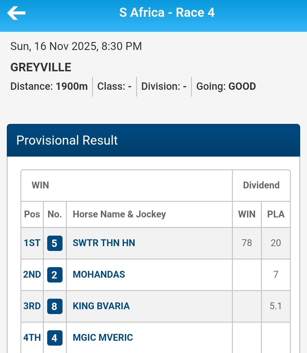Click the Dividend header cell
Viewport: 307px width, 353px height.
(261, 185)
